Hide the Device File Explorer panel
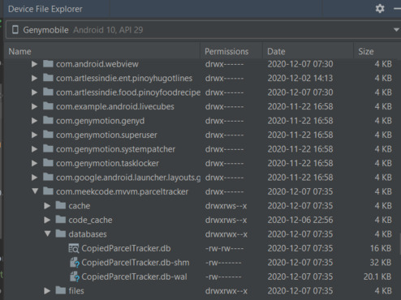 pos(397,9)
